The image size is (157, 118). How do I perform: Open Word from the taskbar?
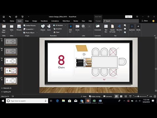[100, 101]
